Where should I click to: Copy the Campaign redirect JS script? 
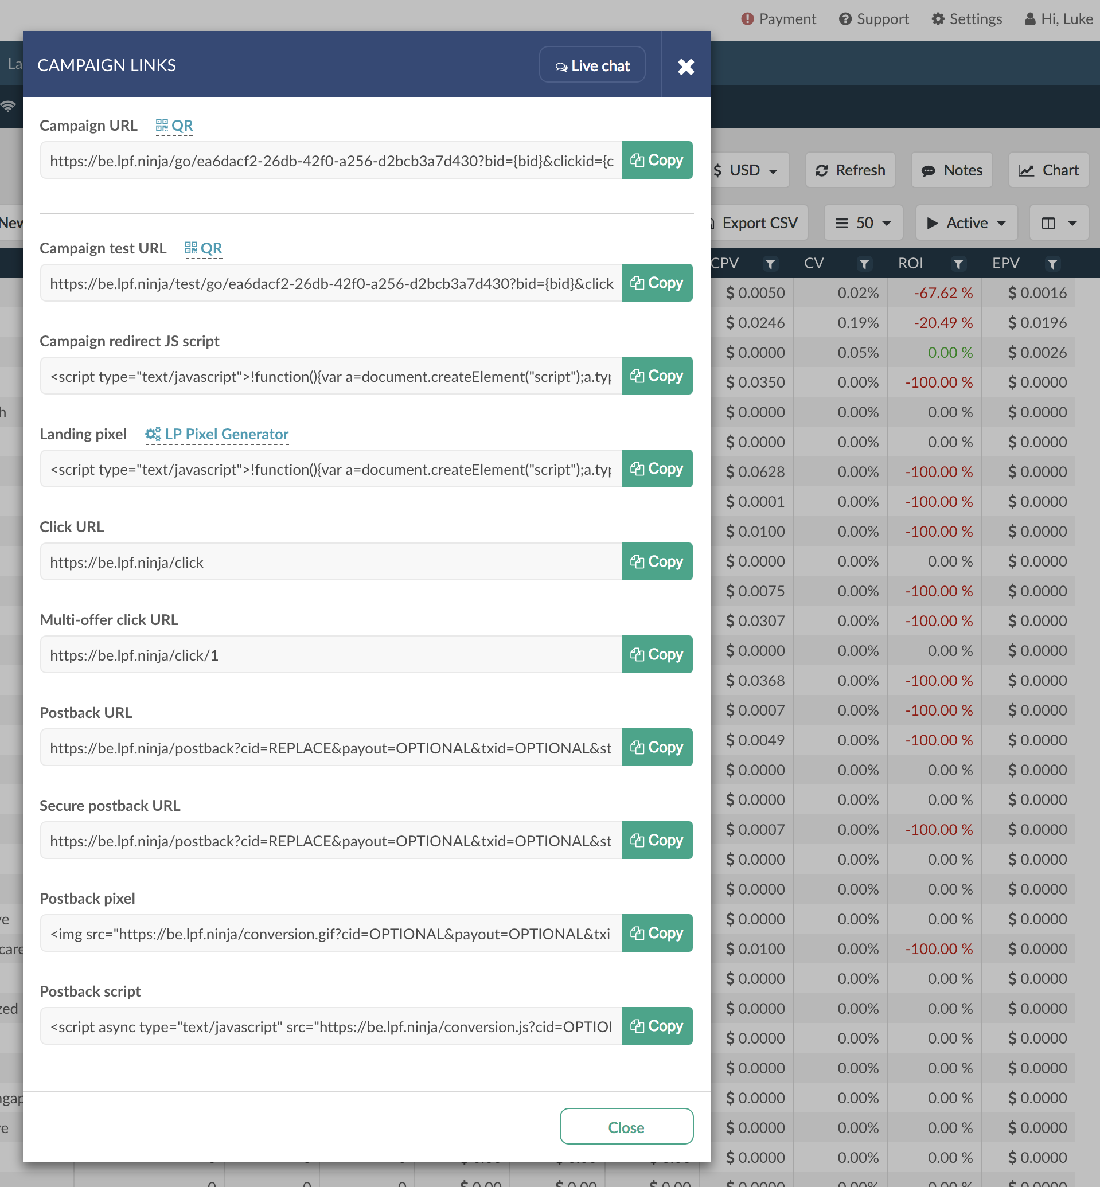pos(657,376)
